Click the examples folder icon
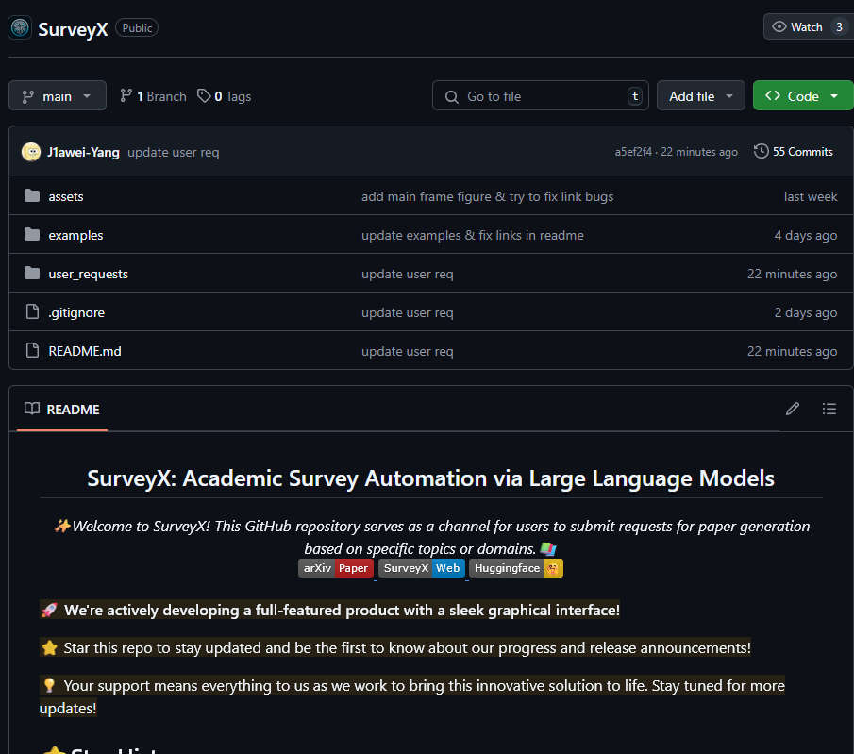854x754 pixels. click(x=32, y=234)
